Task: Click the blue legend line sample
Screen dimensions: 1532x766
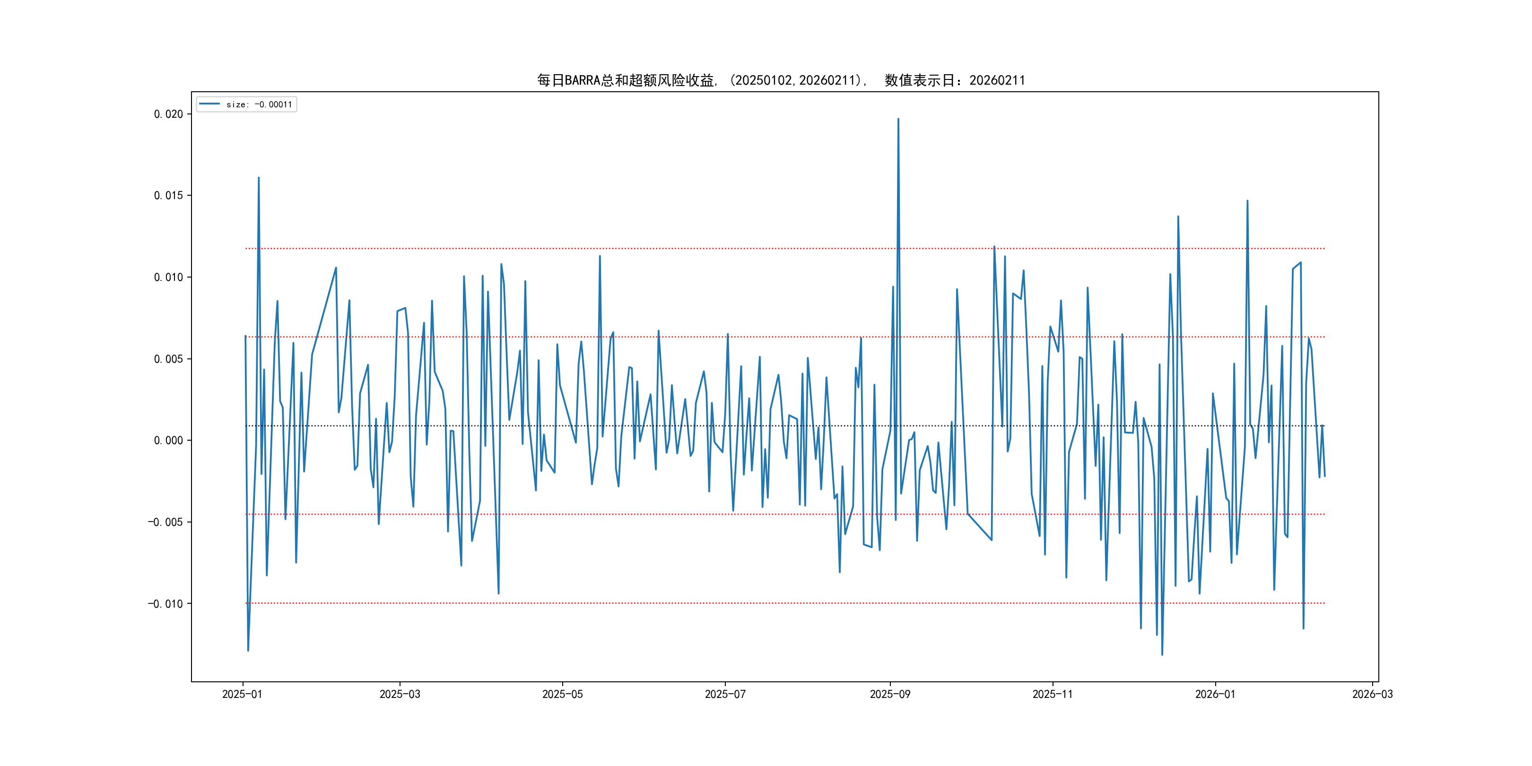Action: (209, 104)
